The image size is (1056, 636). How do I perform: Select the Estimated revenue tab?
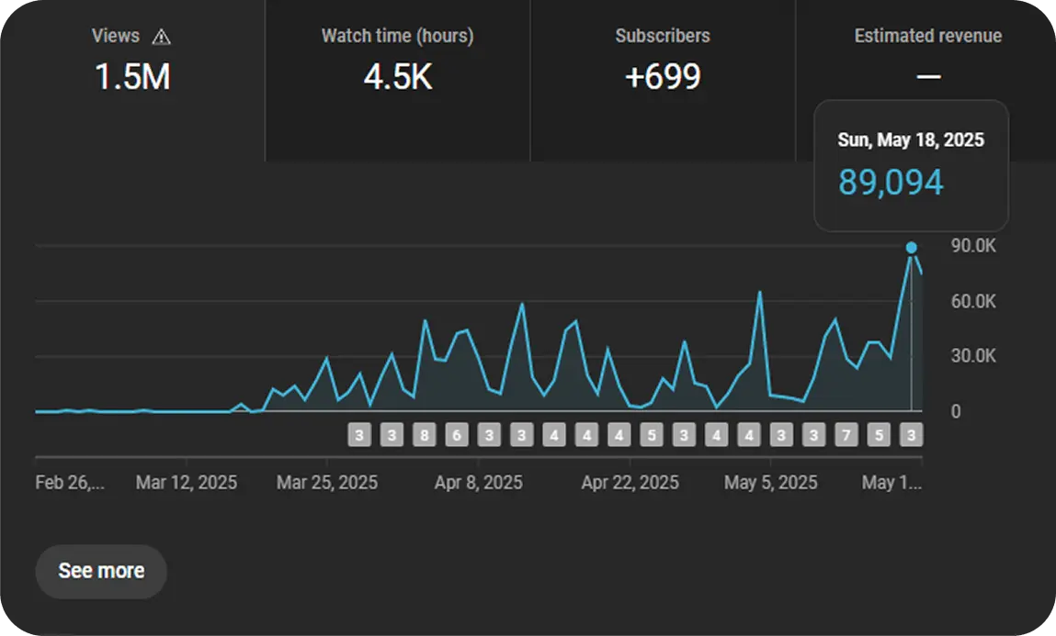point(926,81)
